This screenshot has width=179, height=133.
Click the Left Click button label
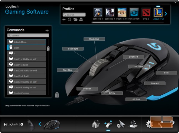[87, 89]
